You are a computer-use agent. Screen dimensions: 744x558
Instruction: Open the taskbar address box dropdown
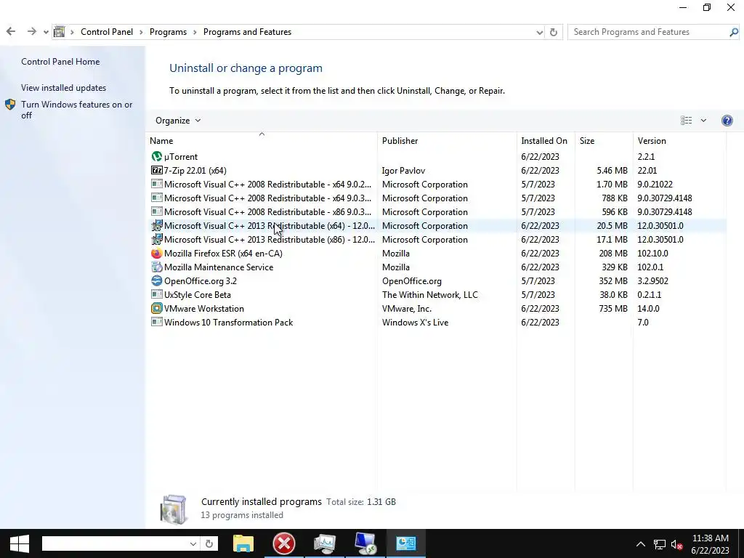coord(193,543)
